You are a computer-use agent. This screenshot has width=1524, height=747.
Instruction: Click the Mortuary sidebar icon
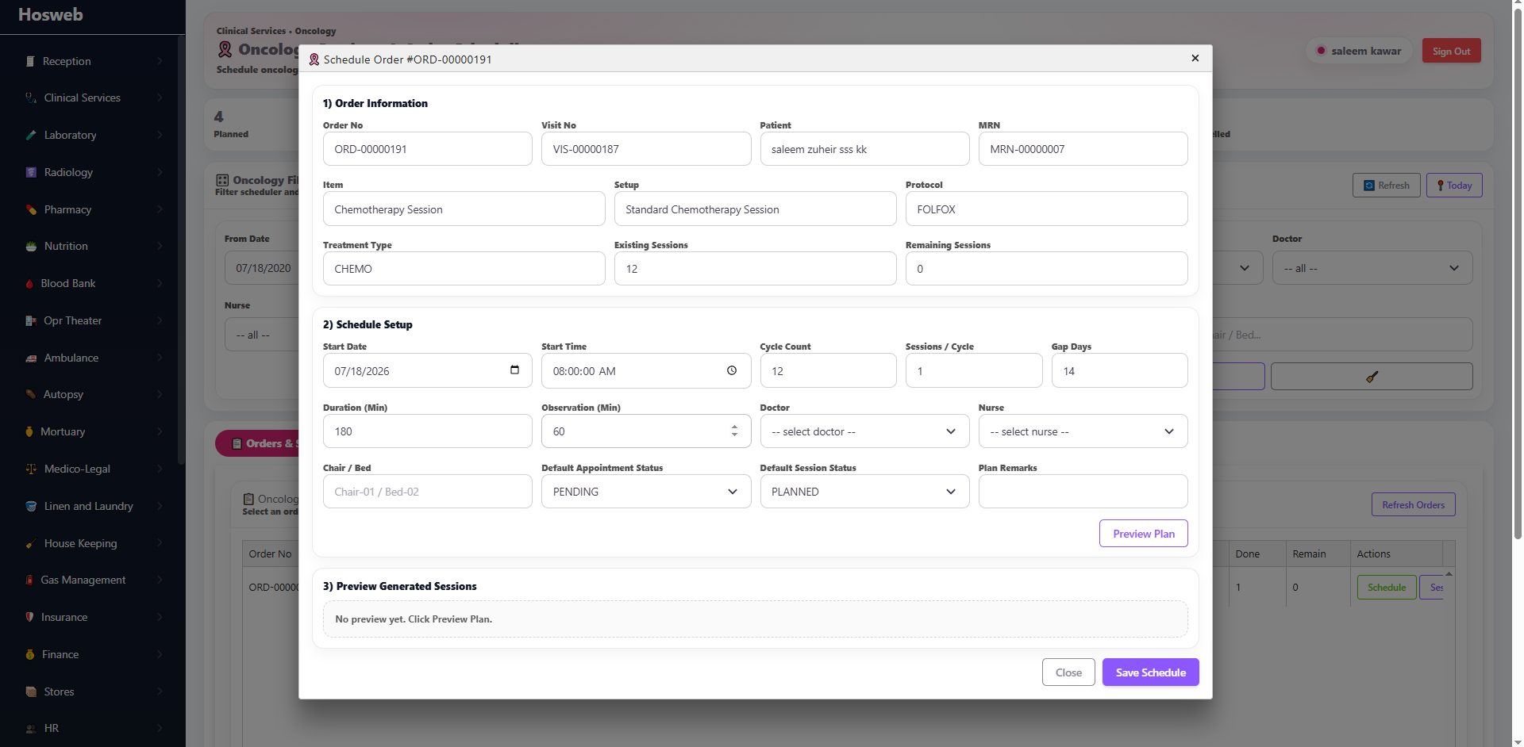coord(30,431)
